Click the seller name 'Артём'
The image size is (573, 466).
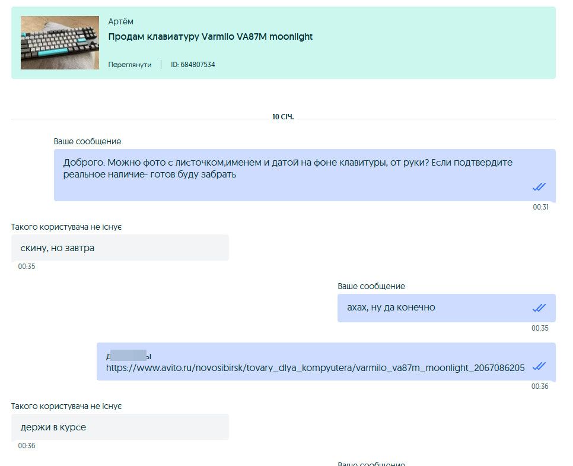[120, 21]
